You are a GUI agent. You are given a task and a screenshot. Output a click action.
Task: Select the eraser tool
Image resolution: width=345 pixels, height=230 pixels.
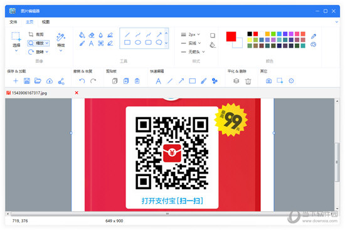pyautogui.click(x=92, y=34)
